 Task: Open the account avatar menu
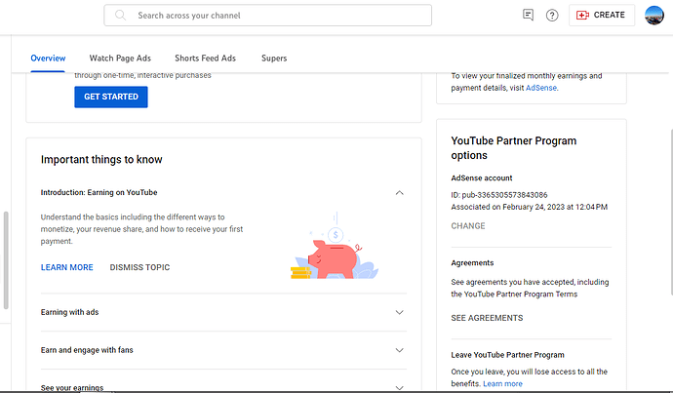[654, 16]
